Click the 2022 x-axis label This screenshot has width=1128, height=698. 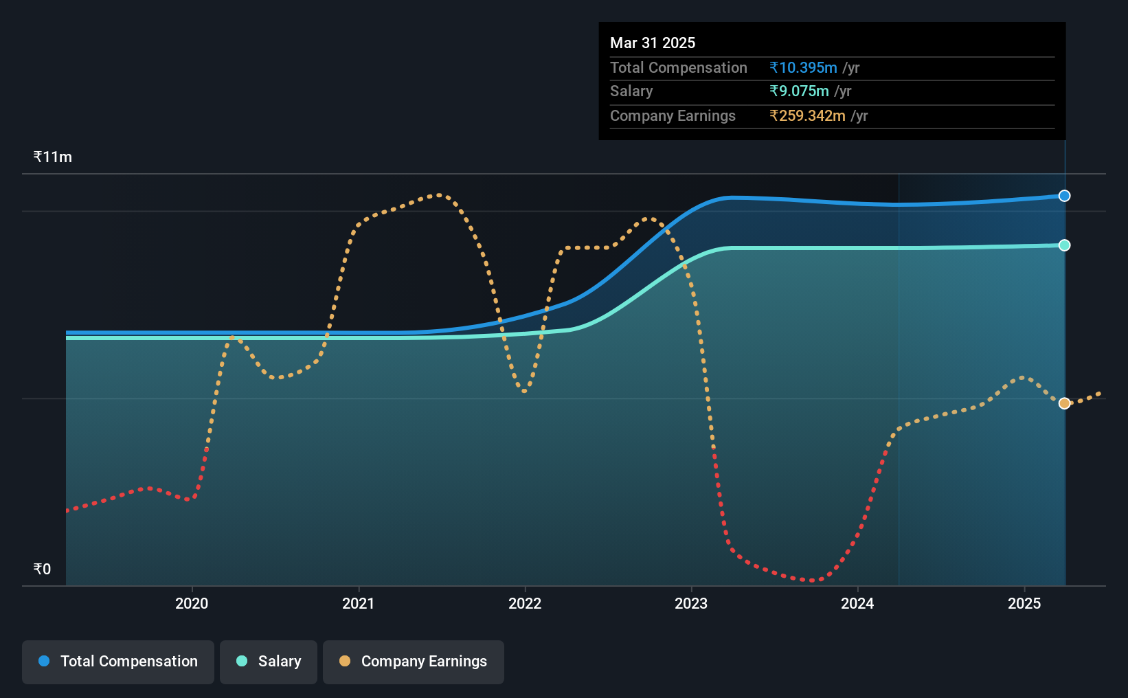click(x=525, y=603)
